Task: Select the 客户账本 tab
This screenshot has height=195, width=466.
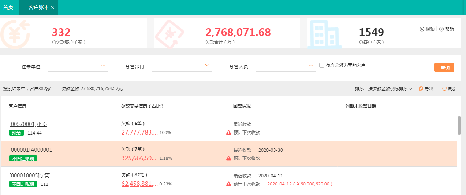Action: coord(39,7)
